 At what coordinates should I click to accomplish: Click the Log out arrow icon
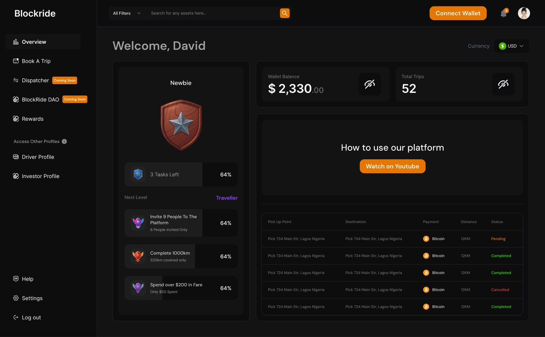(16, 317)
